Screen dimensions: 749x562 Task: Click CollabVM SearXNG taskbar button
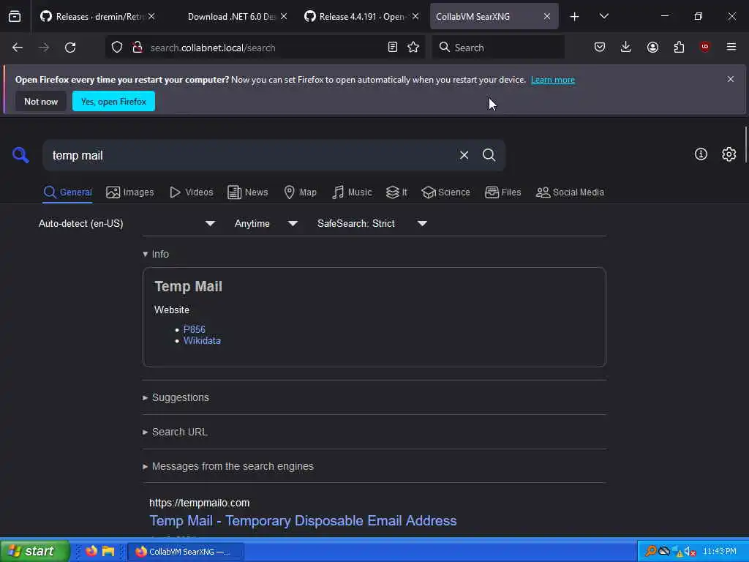pos(187,552)
